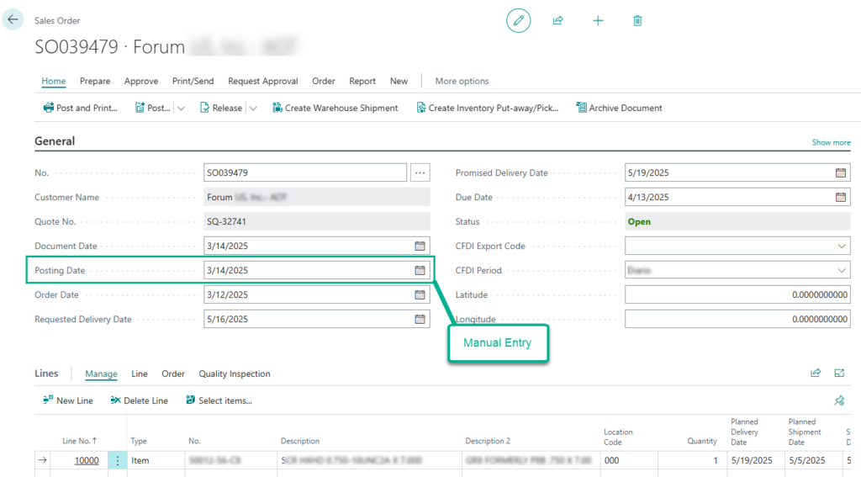Expand the Post dropdown arrow
861x477 pixels.
tap(182, 109)
